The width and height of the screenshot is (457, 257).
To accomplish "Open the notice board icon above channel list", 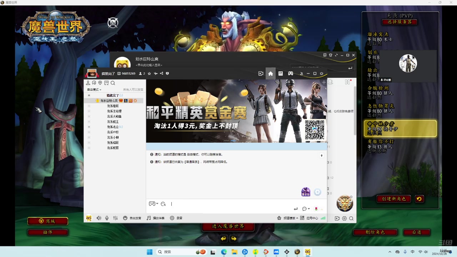I will click(106, 83).
